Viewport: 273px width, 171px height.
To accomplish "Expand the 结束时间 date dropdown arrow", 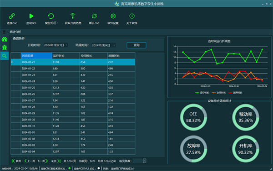I will (x=114, y=45).
